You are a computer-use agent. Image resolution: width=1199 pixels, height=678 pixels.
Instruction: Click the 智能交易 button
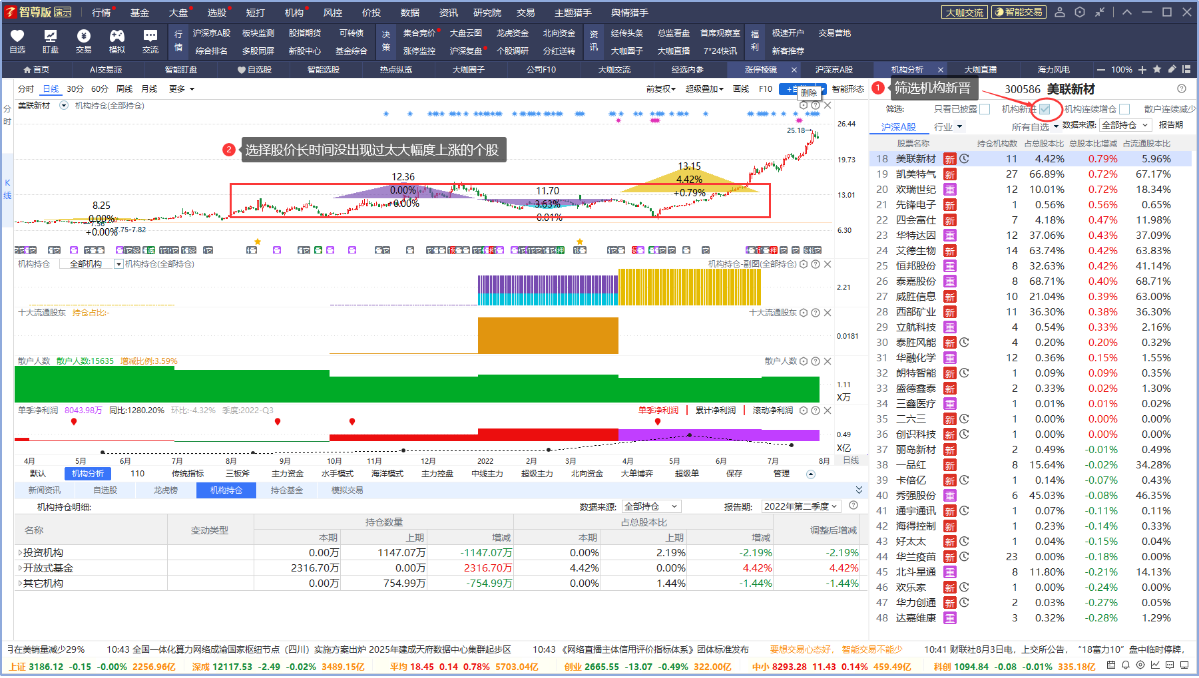[x=1019, y=12]
